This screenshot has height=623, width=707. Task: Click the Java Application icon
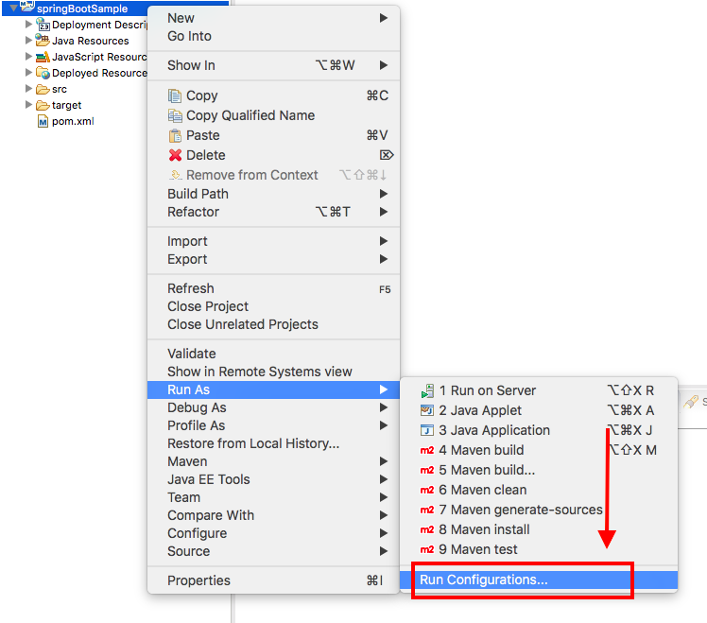click(427, 430)
